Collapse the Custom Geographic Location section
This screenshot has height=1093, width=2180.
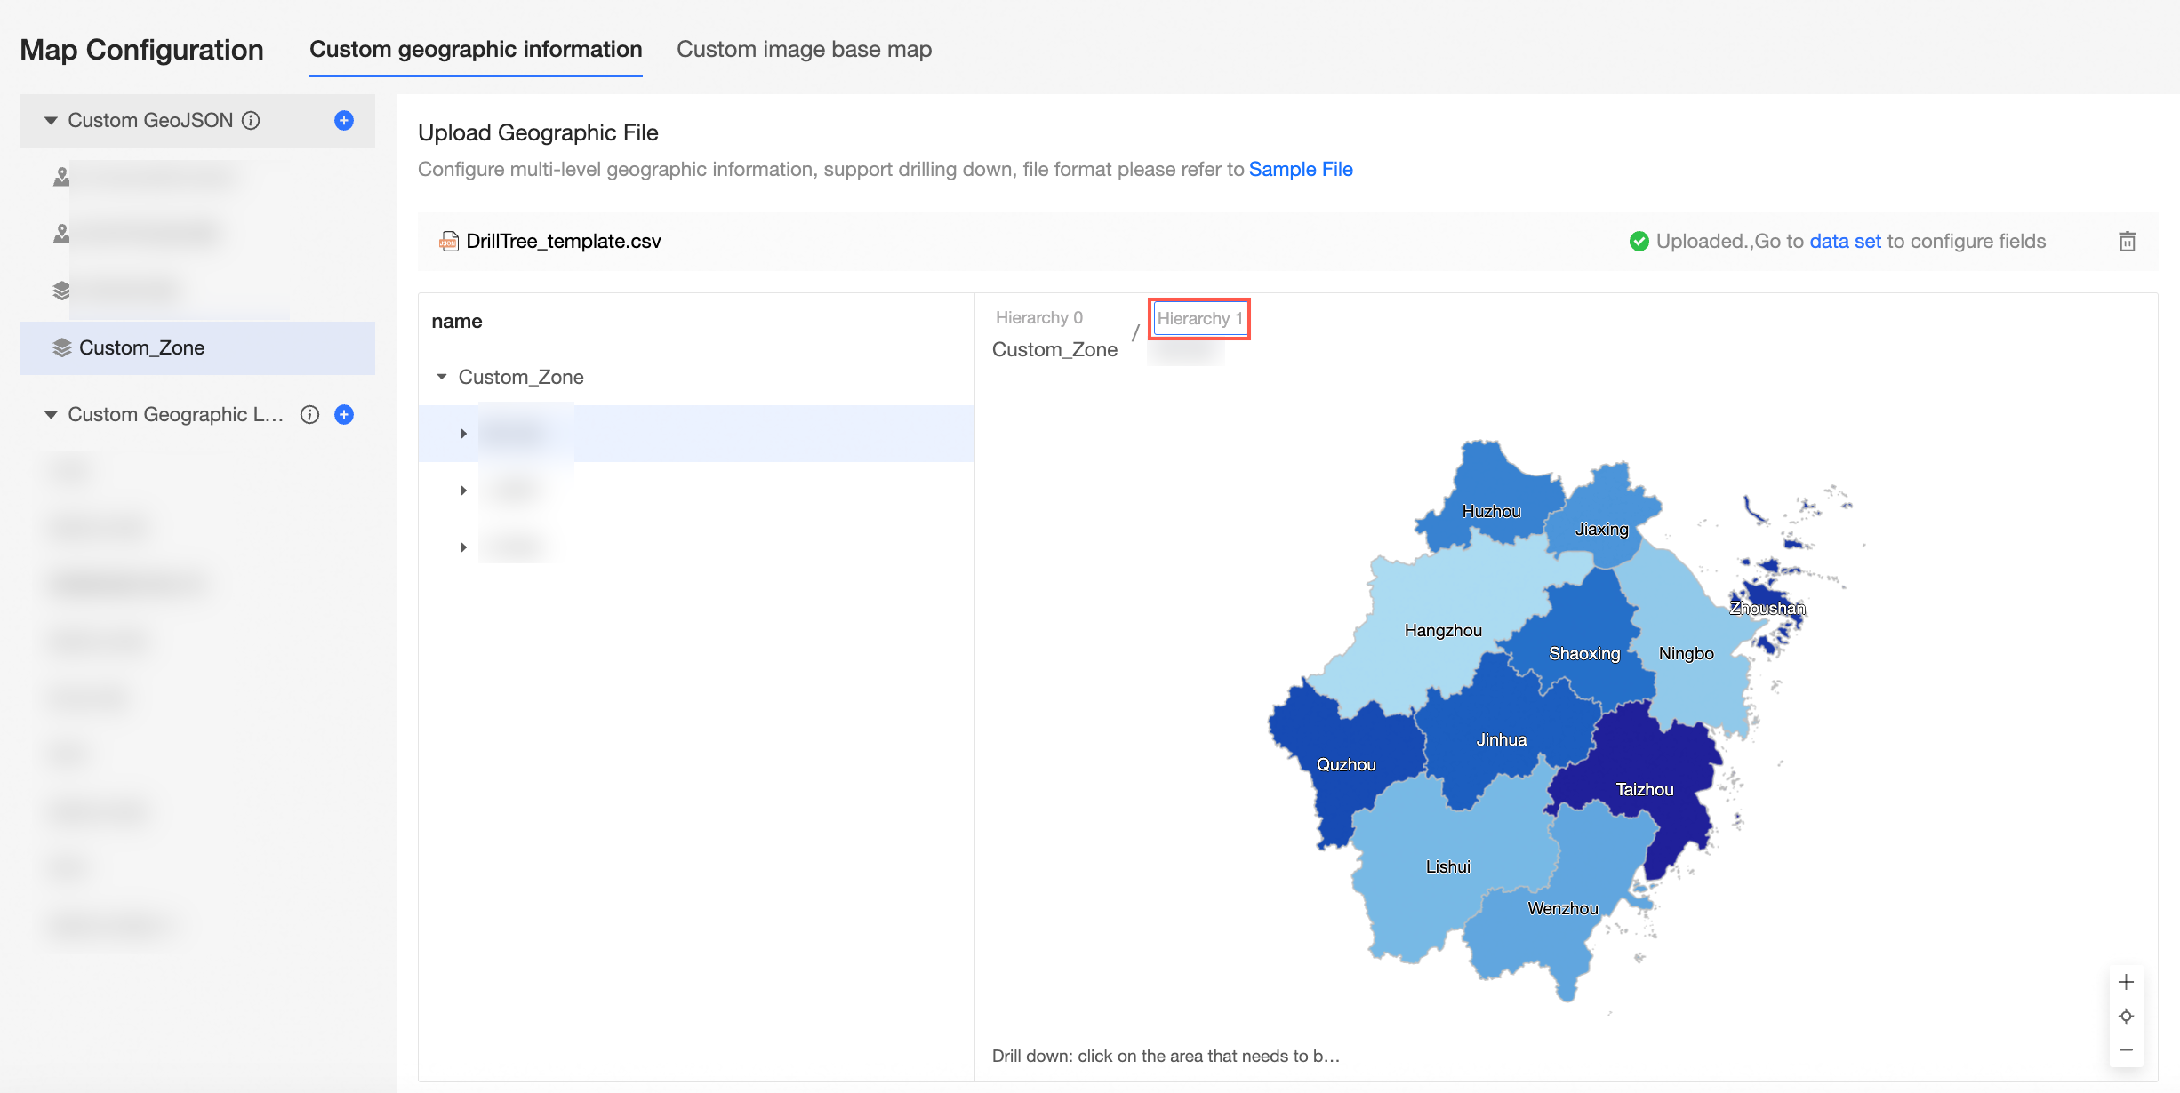(x=51, y=414)
